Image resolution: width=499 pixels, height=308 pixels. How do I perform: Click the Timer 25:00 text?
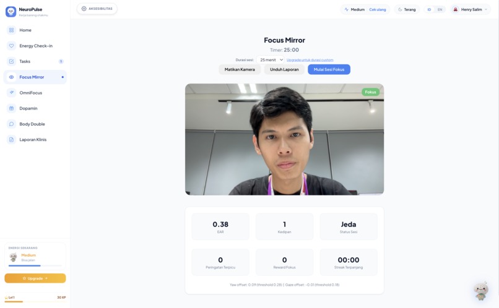pos(285,50)
